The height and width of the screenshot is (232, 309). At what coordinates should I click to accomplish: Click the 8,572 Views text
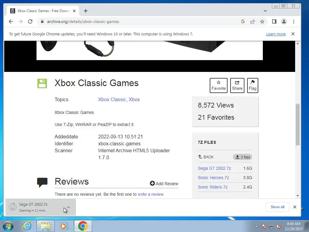click(216, 105)
